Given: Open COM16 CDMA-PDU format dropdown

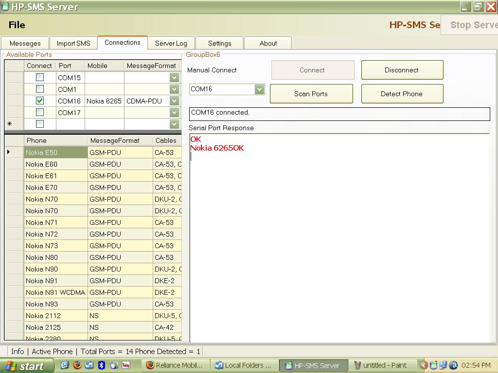Looking at the screenshot, I should click(174, 101).
